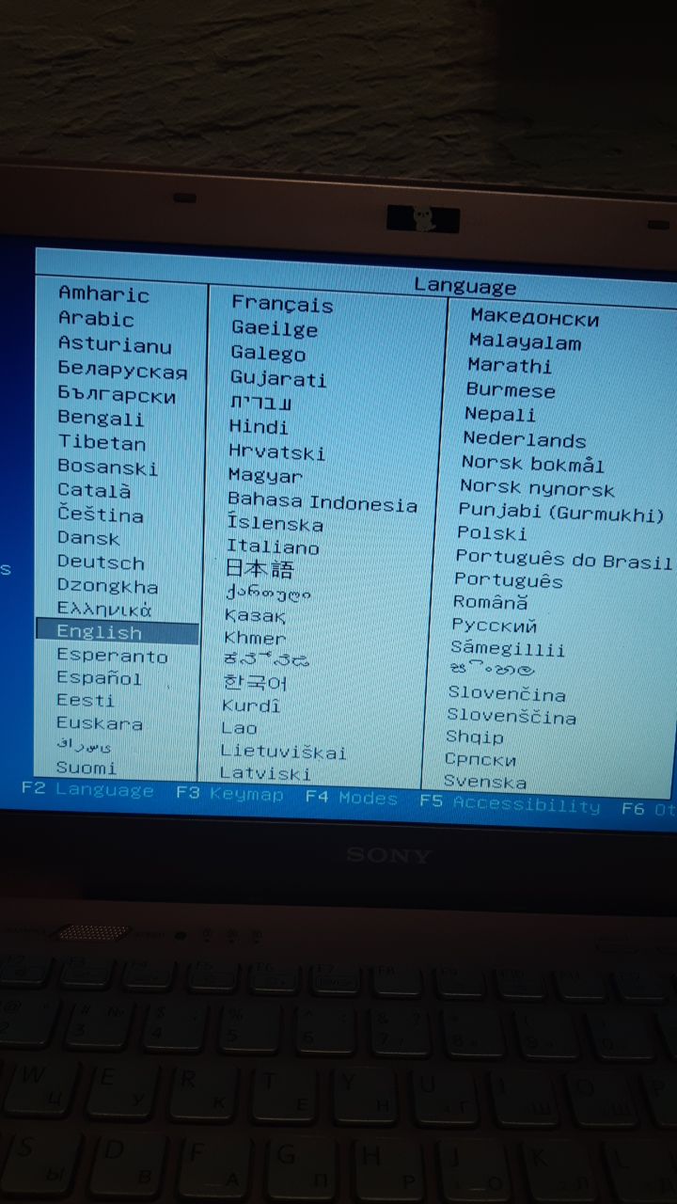This screenshot has height=1204, width=677.
Task: Pick Tibetan in the language menu
Action: tap(102, 442)
